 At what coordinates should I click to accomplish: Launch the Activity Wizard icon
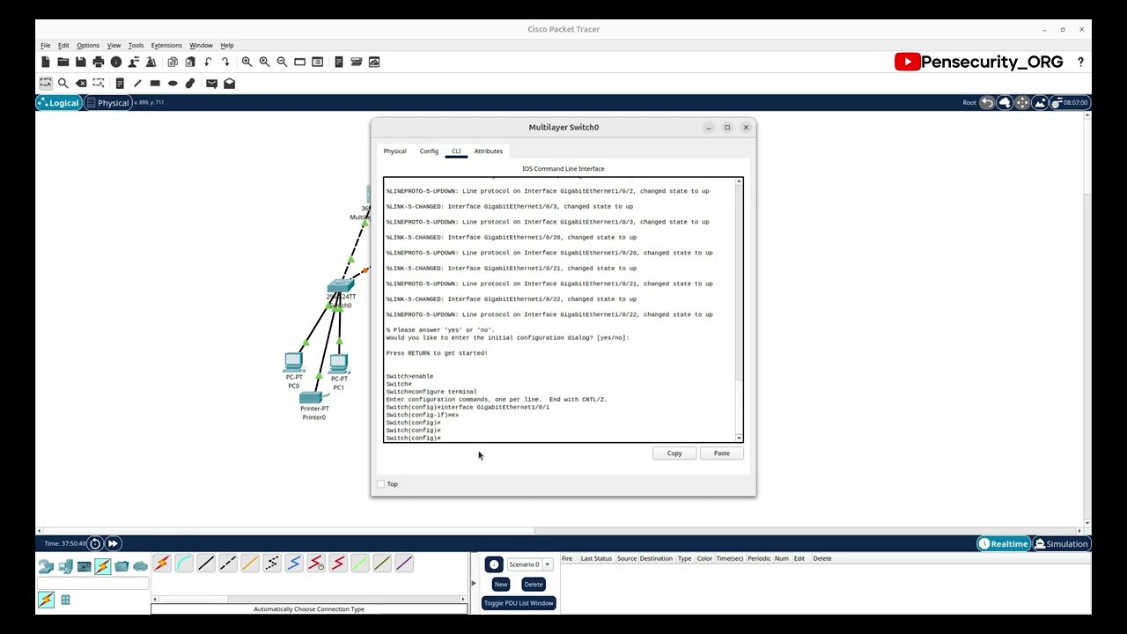(151, 62)
